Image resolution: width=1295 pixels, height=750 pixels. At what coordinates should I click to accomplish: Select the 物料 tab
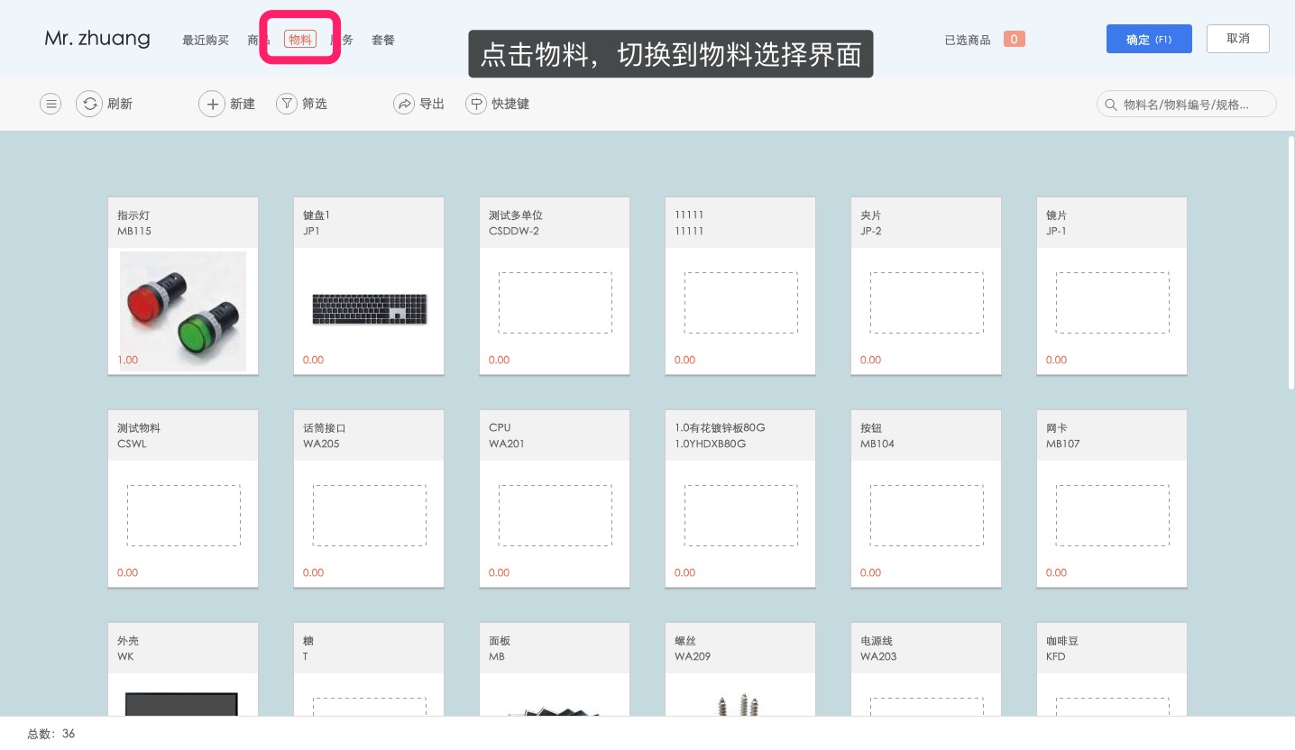pyautogui.click(x=300, y=40)
